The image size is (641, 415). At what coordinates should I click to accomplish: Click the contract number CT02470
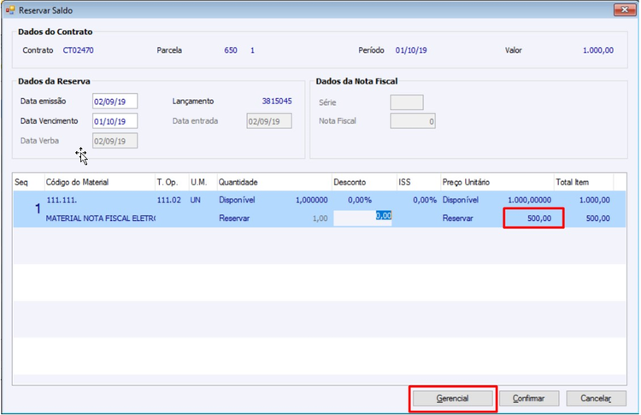click(x=78, y=50)
